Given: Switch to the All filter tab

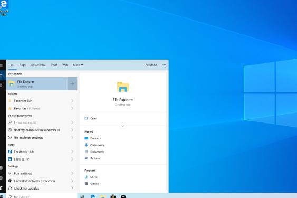Looking at the screenshot, I should (x=13, y=65).
